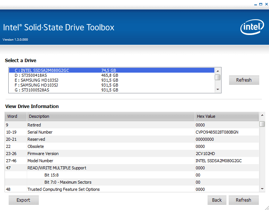Screen dimensions: 269x210
Task: Click Version 1.3.0.000 label
Action: [x=15, y=40]
